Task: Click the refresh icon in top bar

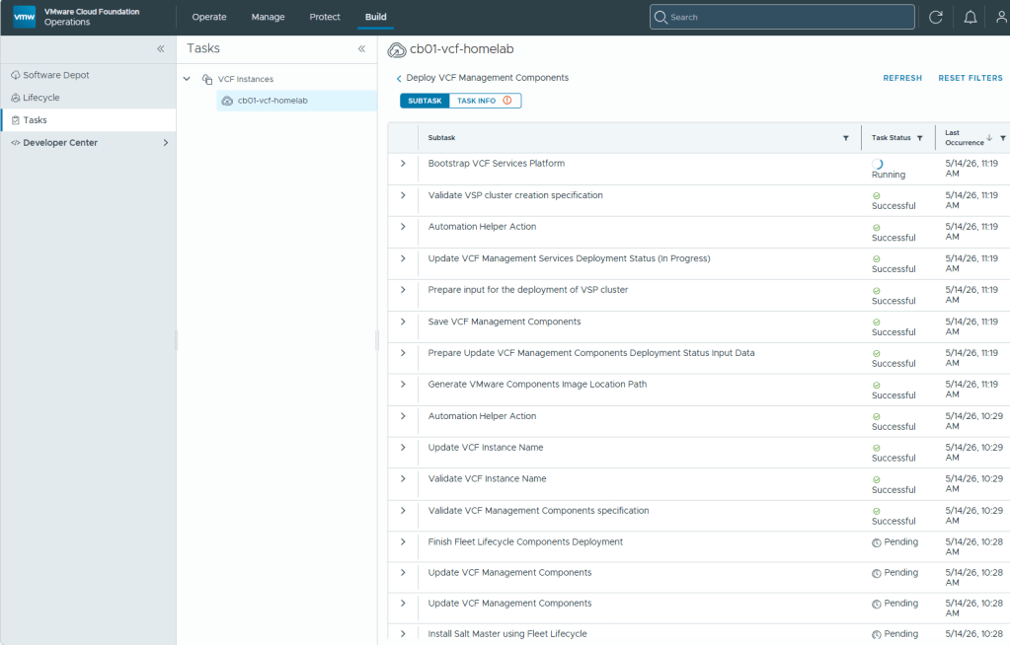Action: pyautogui.click(x=936, y=18)
